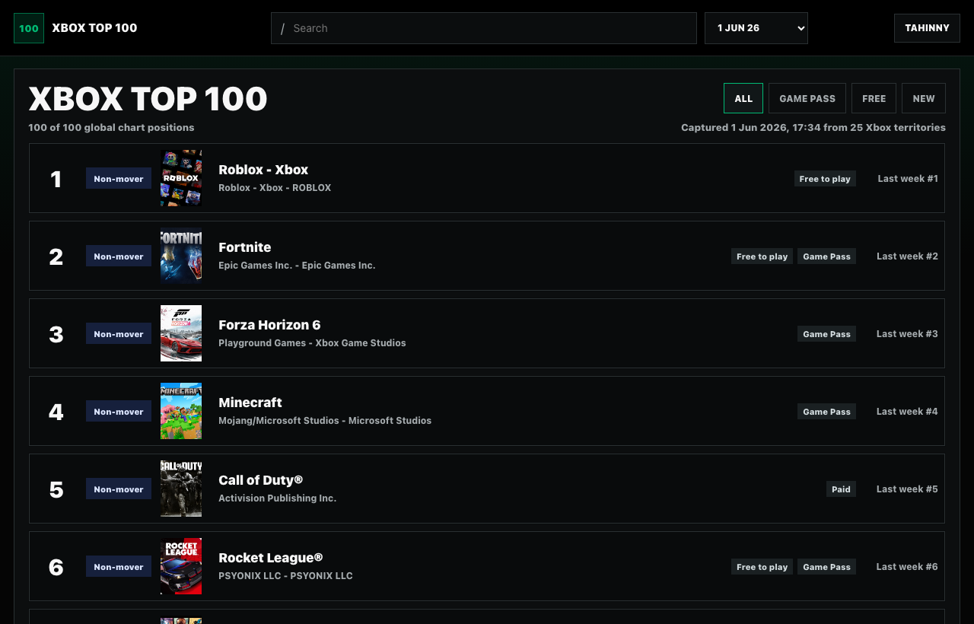Click 'Last week #5' text
The height and width of the screenshot is (624, 974).
coord(907,489)
